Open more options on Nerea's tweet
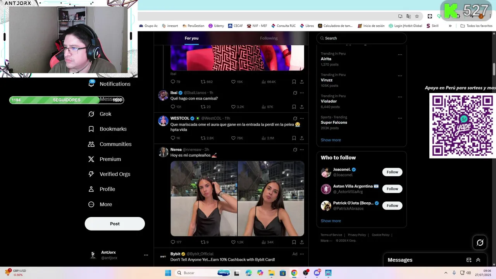The image size is (496, 279). pyautogui.click(x=302, y=150)
